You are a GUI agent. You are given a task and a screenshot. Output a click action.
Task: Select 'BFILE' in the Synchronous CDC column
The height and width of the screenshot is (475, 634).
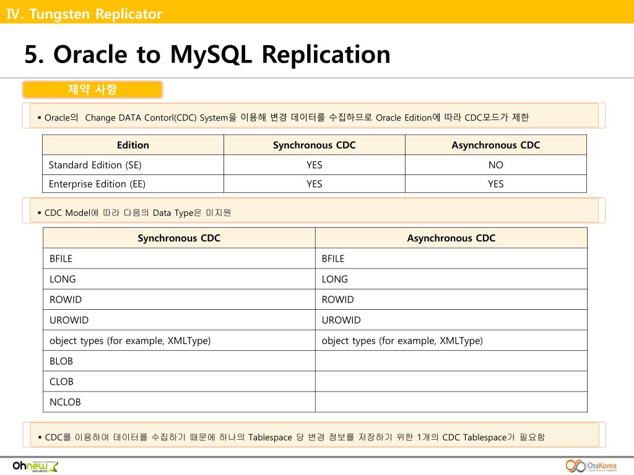pos(179,259)
